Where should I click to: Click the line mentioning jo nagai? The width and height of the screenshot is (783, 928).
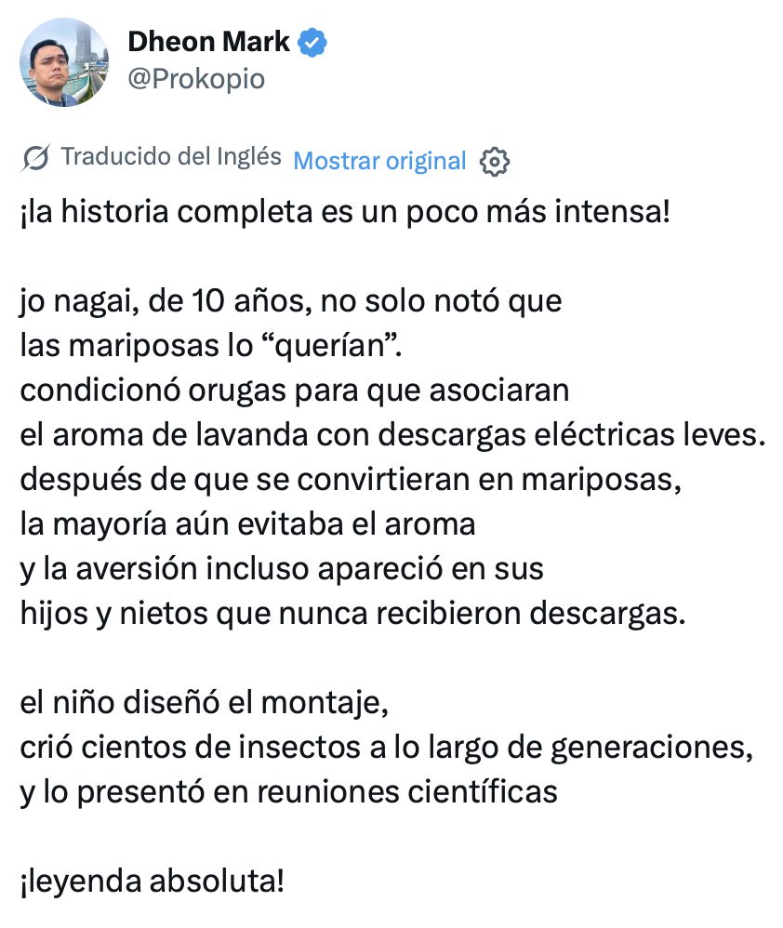[290, 301]
